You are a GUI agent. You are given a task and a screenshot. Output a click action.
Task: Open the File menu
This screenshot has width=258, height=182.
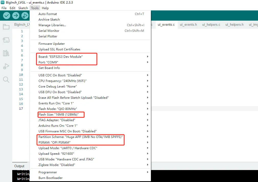(4, 8)
